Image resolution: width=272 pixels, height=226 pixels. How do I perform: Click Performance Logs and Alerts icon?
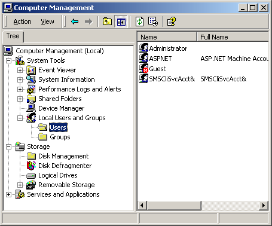[x=31, y=89]
